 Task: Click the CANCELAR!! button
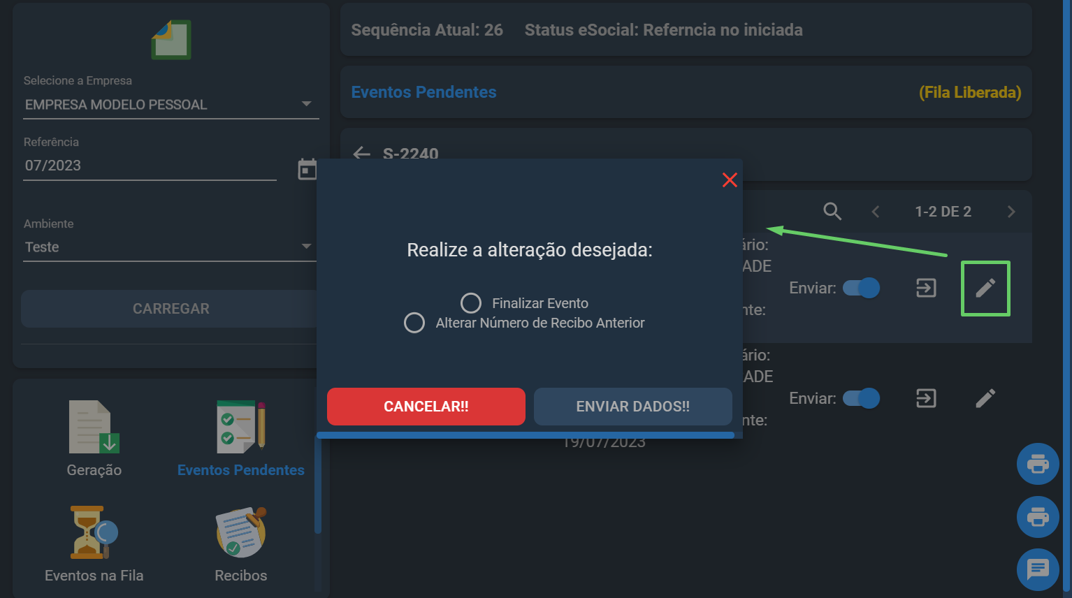pos(426,407)
